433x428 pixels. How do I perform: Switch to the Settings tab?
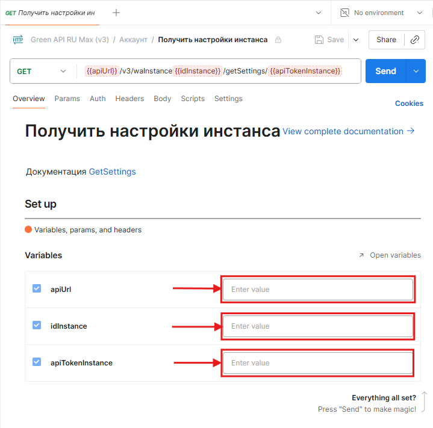pyautogui.click(x=228, y=99)
